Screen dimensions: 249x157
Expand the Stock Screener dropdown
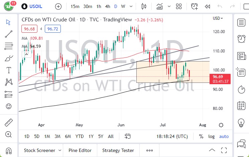click(59, 150)
